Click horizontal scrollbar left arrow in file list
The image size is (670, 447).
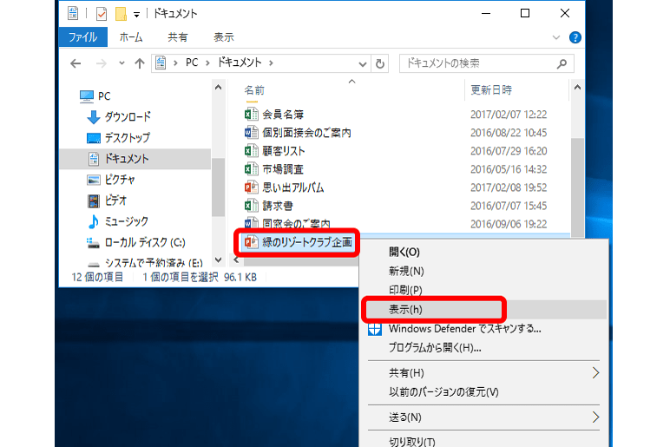(236, 260)
